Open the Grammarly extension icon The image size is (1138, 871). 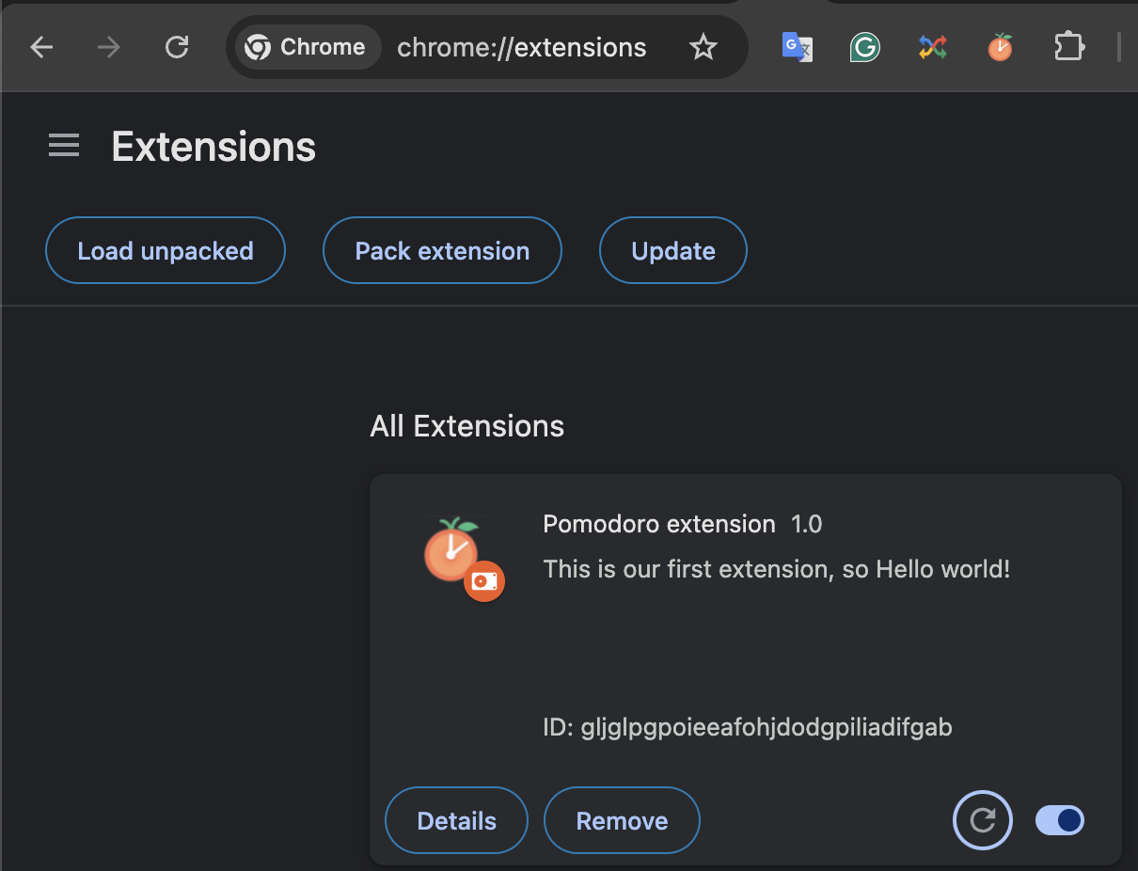864,47
